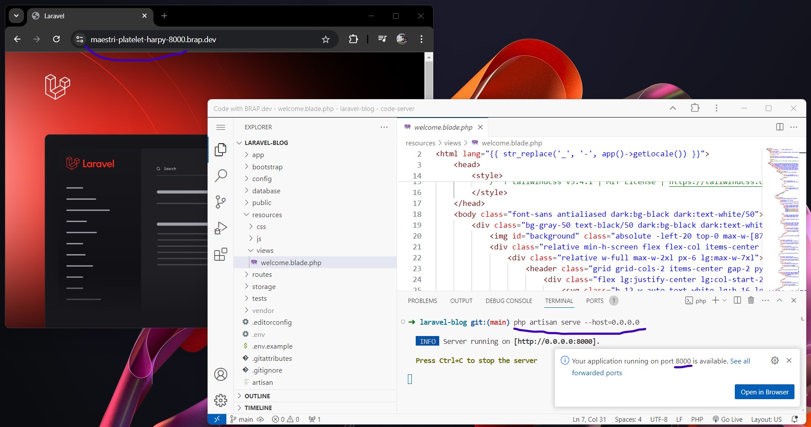
Task: Expand the app folder in the explorer
Action: tap(258, 155)
